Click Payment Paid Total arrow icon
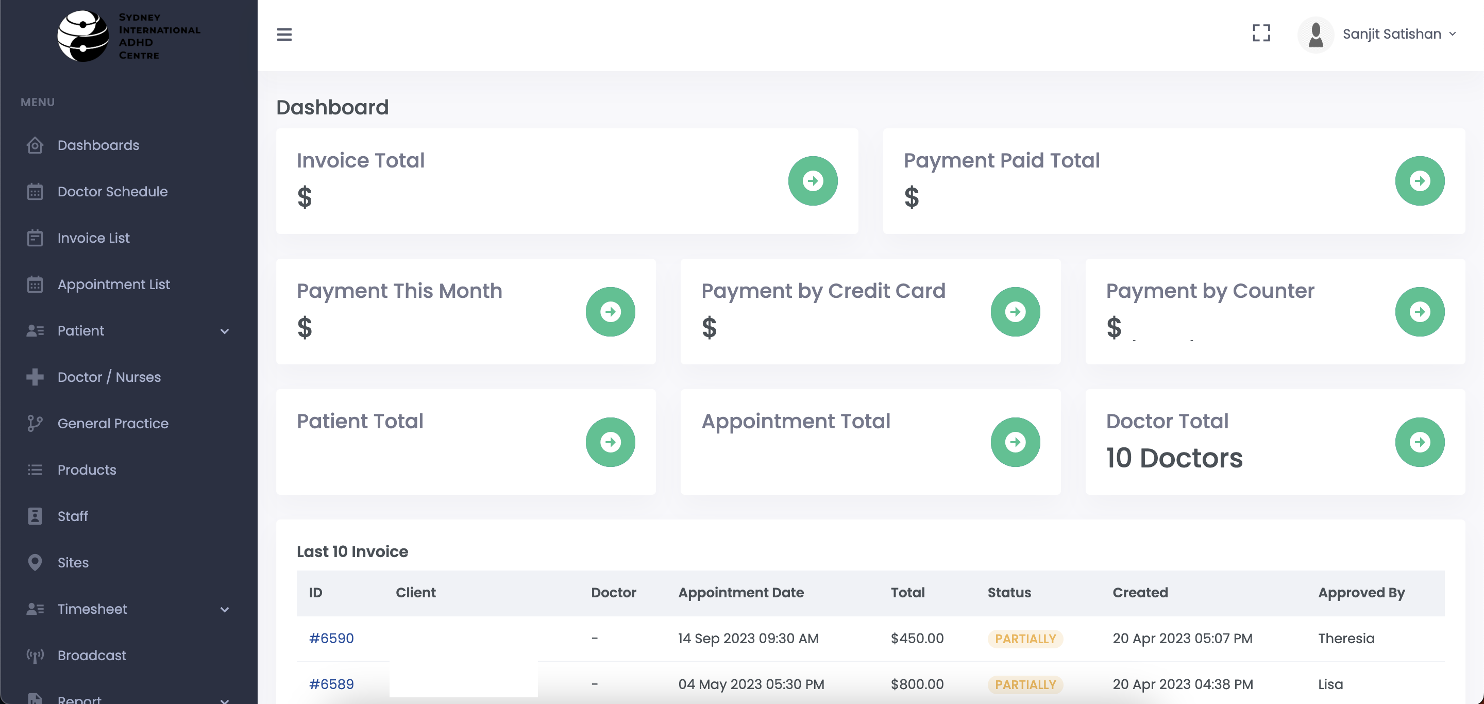Screen dimensions: 1484x704 coord(1419,181)
